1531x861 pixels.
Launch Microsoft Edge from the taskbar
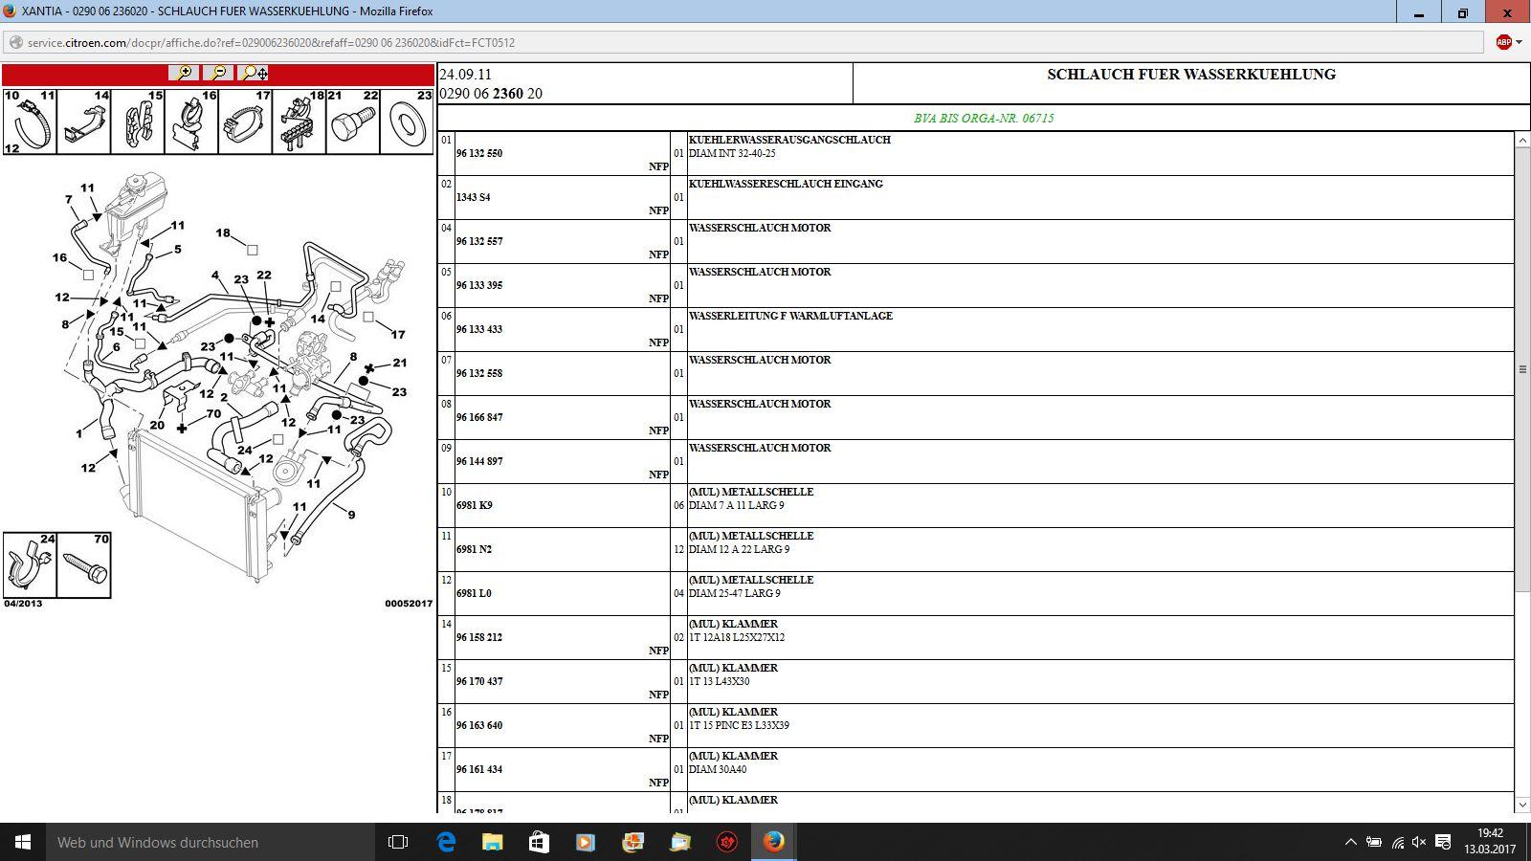(446, 842)
